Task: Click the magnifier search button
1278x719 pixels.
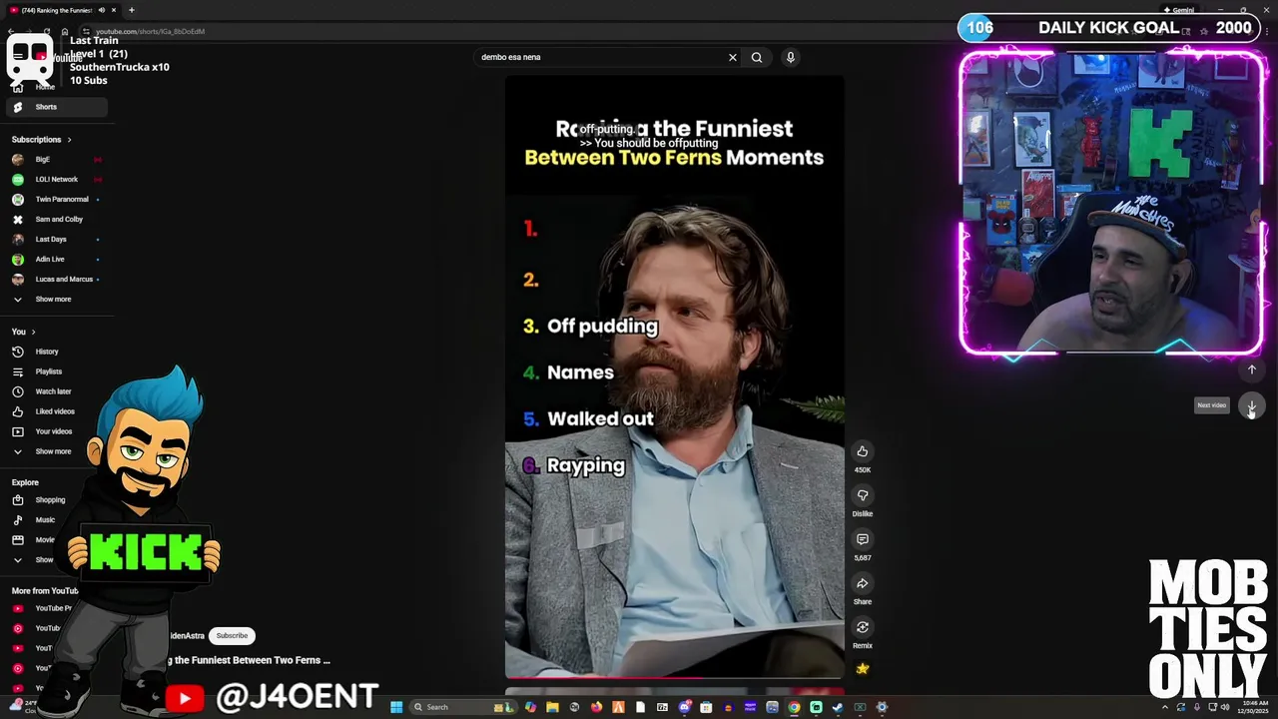Action: click(757, 57)
